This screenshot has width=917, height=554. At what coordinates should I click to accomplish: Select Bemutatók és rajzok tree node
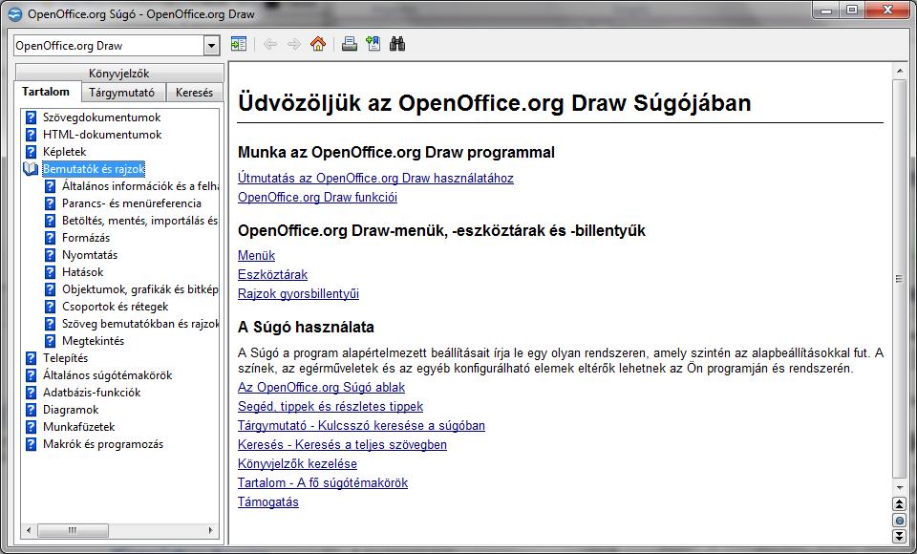point(94,169)
